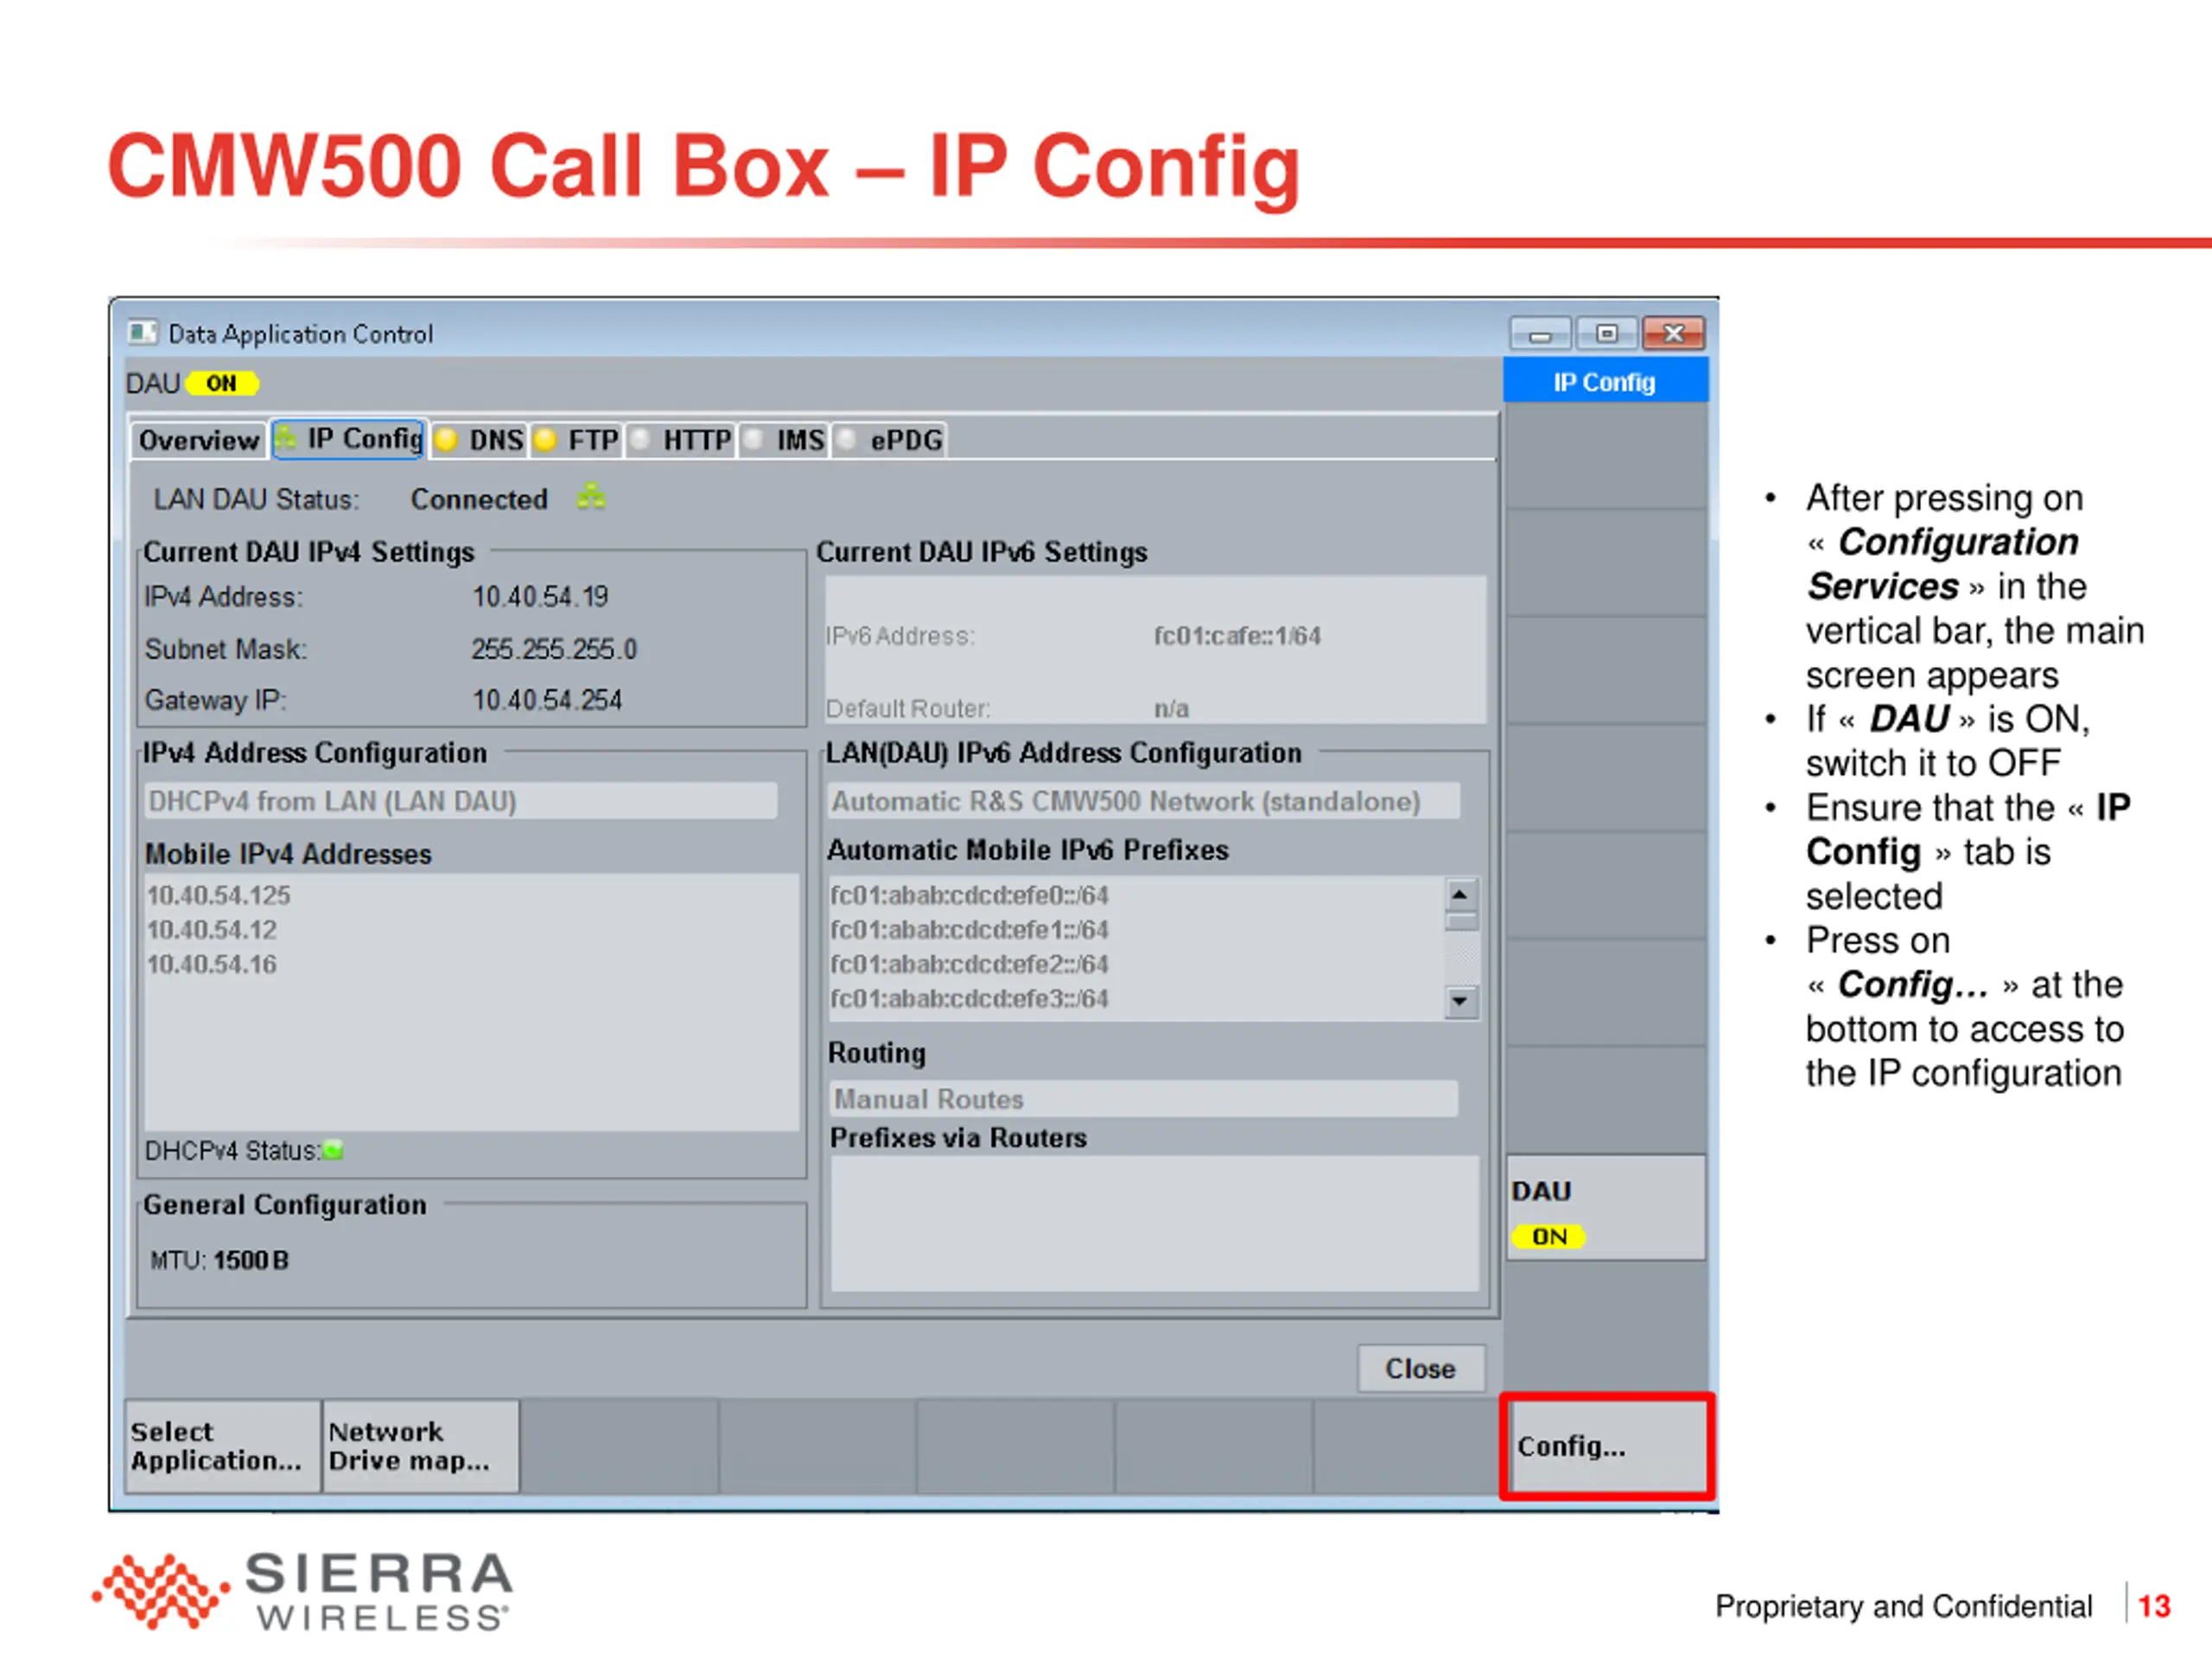
Task: Select mobile address 10.40.54.125
Action: tap(219, 895)
